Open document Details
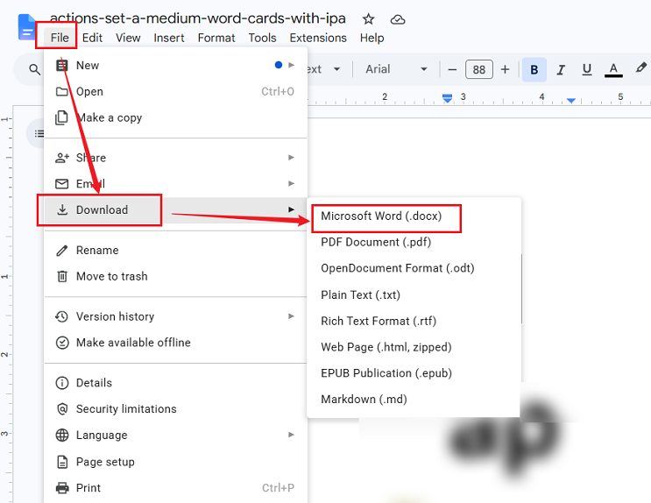 [x=175, y=383]
